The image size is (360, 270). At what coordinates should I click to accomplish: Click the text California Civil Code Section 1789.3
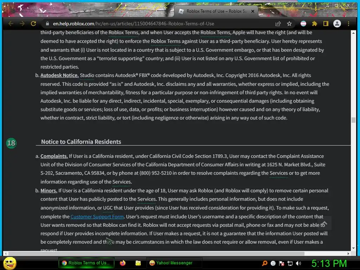point(188,156)
